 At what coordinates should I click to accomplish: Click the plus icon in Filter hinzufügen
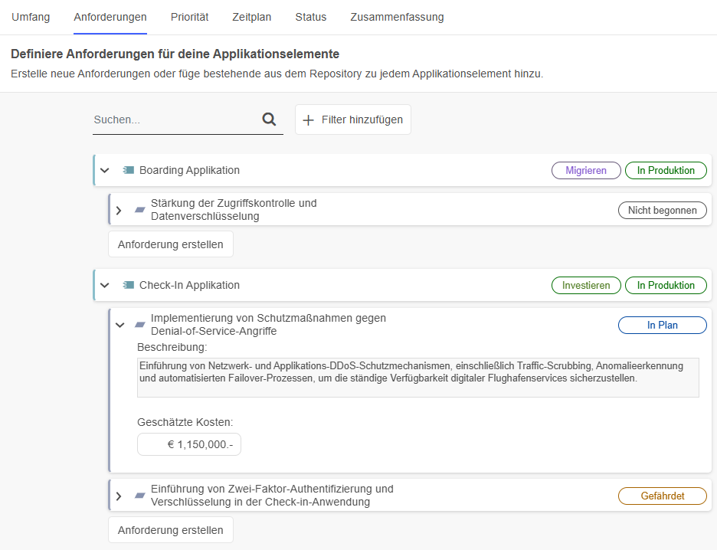click(x=309, y=119)
